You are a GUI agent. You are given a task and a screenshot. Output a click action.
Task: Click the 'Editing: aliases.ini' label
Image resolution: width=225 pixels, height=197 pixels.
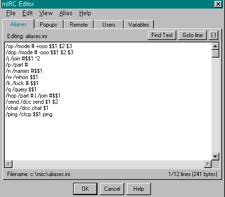coord(27,36)
